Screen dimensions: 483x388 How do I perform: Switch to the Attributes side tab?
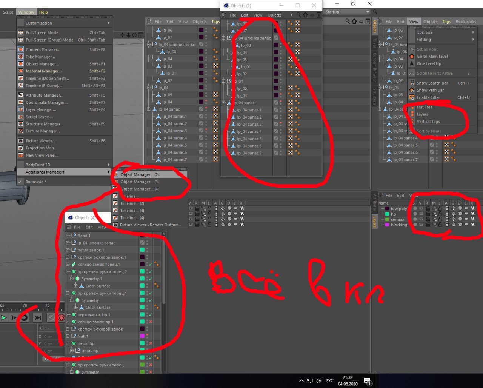coord(374,202)
